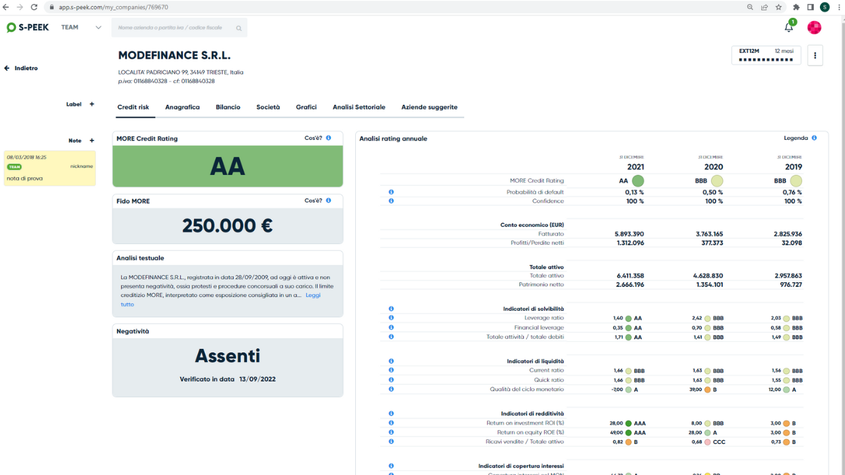Click the green AA rating banner

tap(228, 166)
